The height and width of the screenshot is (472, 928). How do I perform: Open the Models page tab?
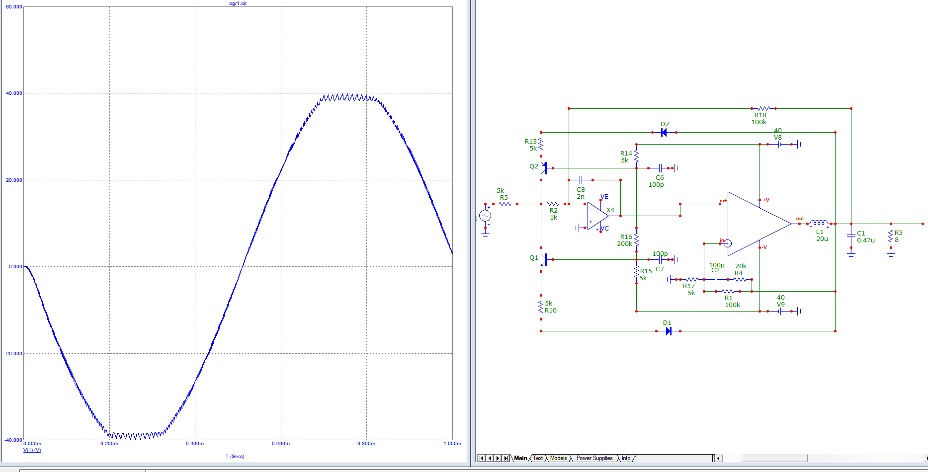coord(558,458)
